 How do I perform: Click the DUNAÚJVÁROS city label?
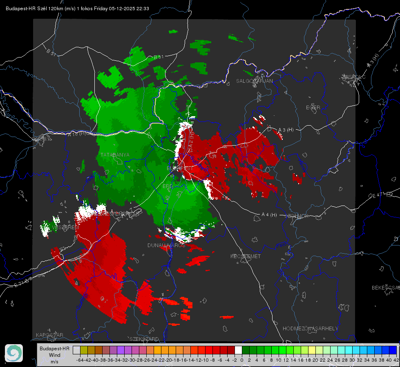coord(166,245)
